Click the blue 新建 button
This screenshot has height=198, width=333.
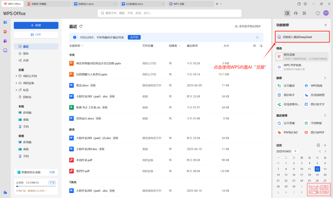pyautogui.click(x=36, y=25)
